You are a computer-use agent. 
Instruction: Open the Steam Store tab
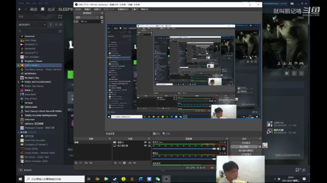34,9
